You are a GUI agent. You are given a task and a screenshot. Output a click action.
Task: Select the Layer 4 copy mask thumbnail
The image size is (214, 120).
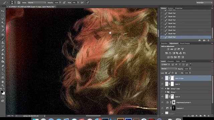pyautogui.click(x=172, y=78)
